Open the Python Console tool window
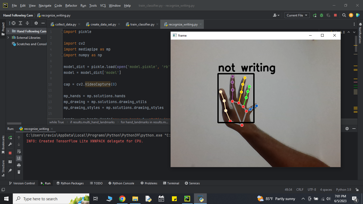The height and width of the screenshot is (204, 363). point(121,183)
